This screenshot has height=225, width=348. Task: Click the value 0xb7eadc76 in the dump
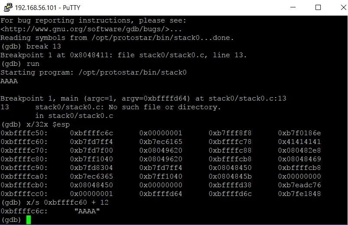pos(299,185)
